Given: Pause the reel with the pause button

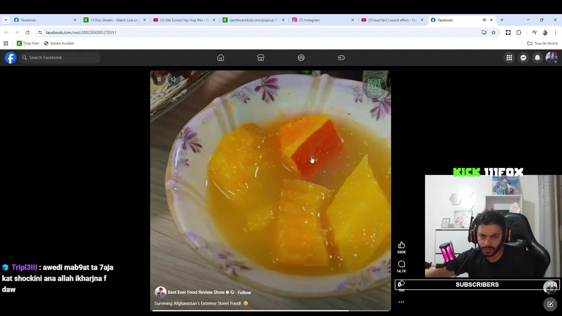Looking at the screenshot, I should [x=159, y=79].
